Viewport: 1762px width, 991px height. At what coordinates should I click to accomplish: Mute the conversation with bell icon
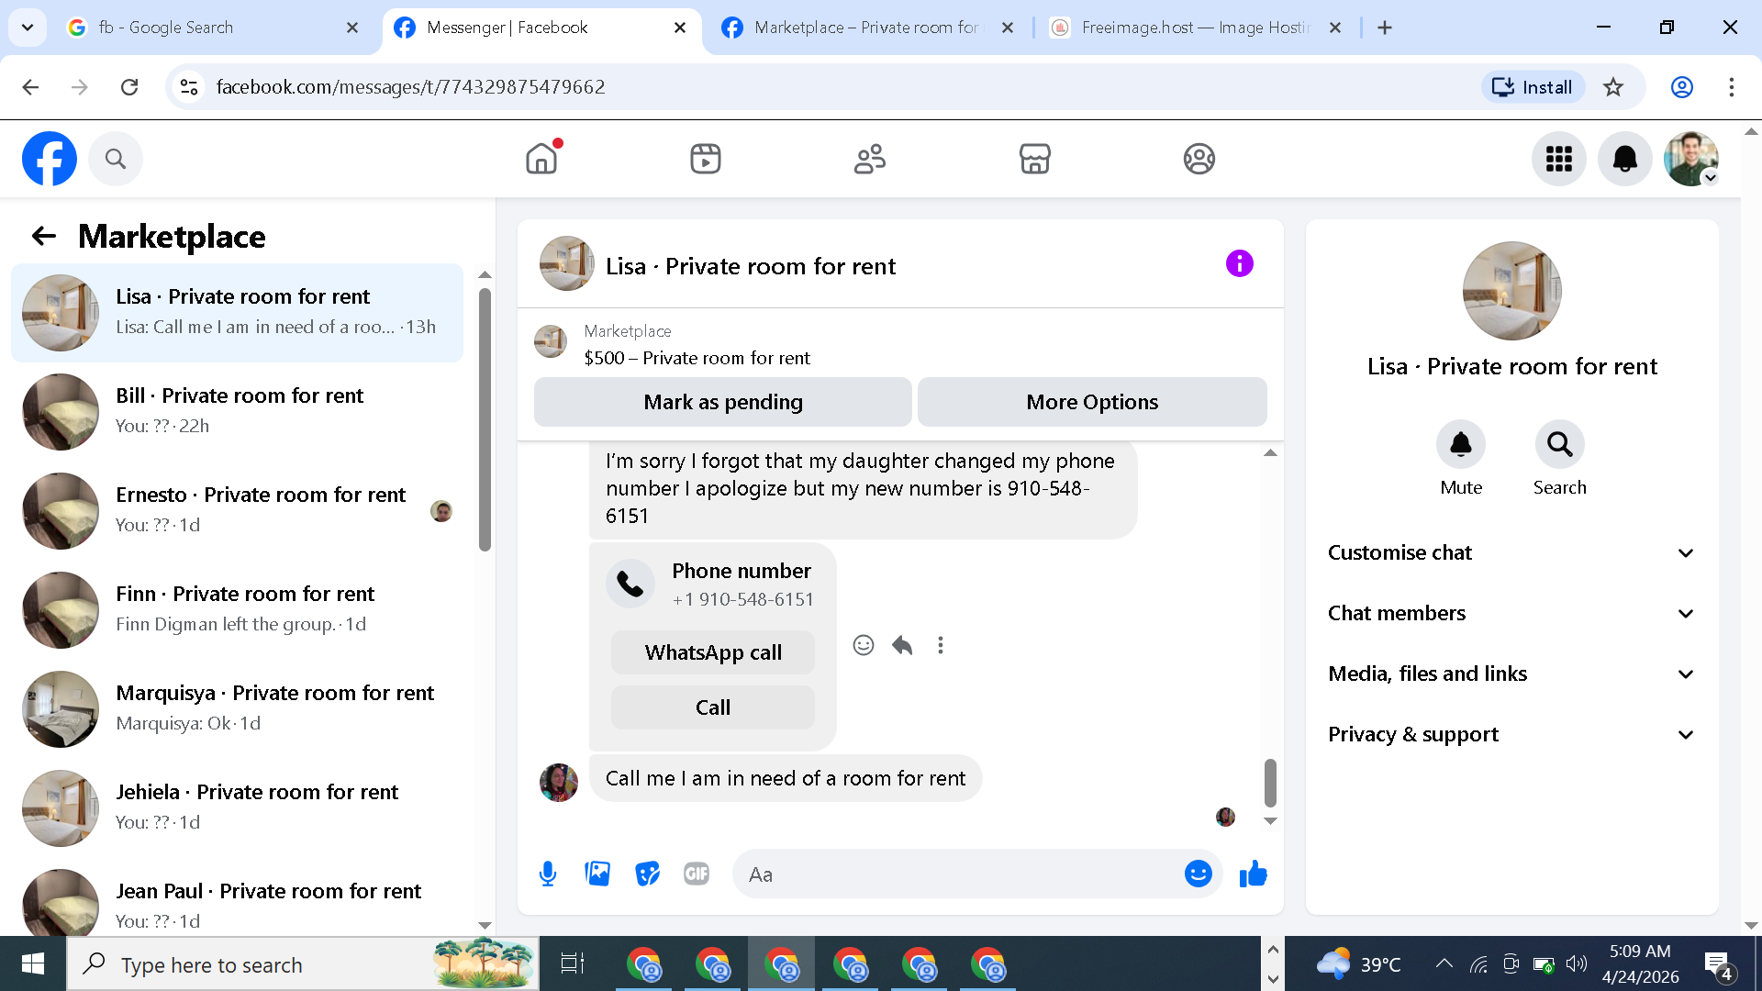click(x=1461, y=445)
